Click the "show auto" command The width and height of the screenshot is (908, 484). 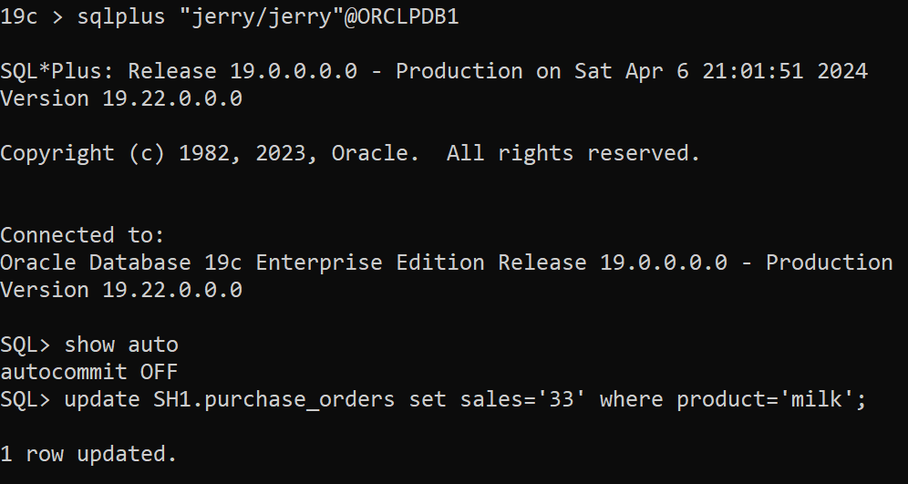[x=121, y=345]
